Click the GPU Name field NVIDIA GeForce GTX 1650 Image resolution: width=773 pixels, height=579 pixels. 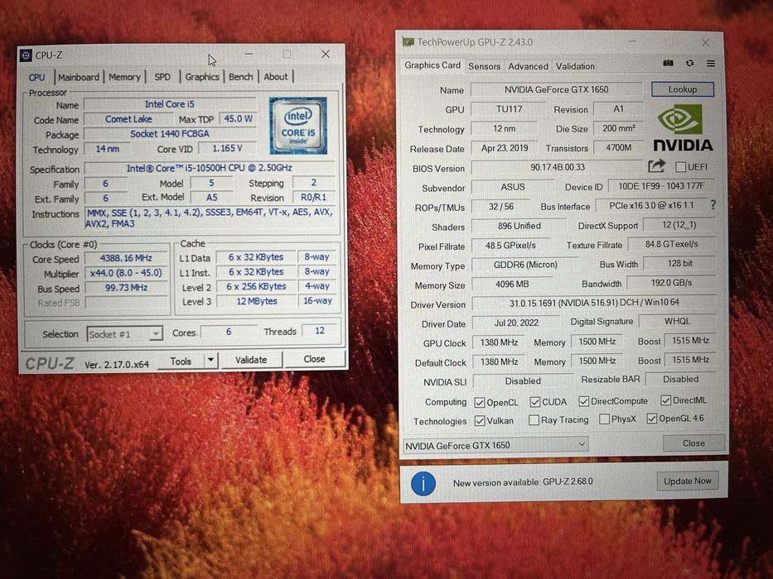coord(557,89)
